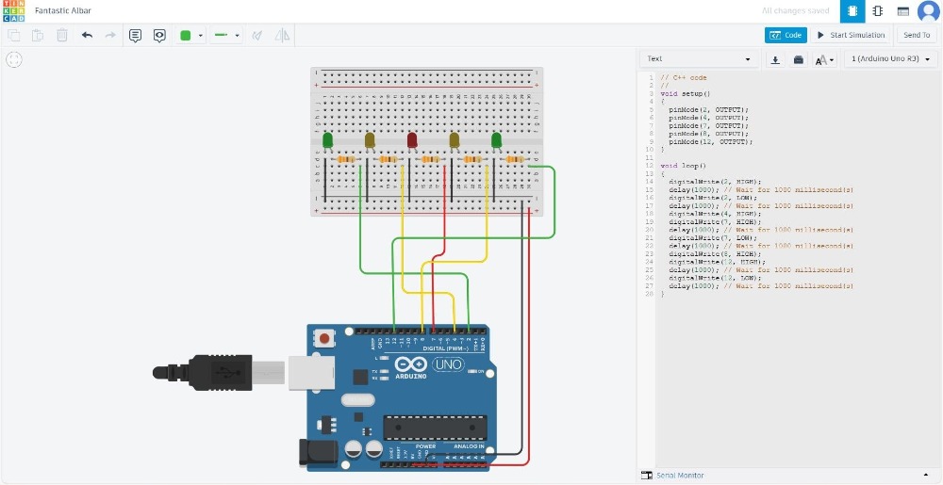The image size is (943, 485).
Task: Open the Tinkercad logo home link
Action: point(13,10)
